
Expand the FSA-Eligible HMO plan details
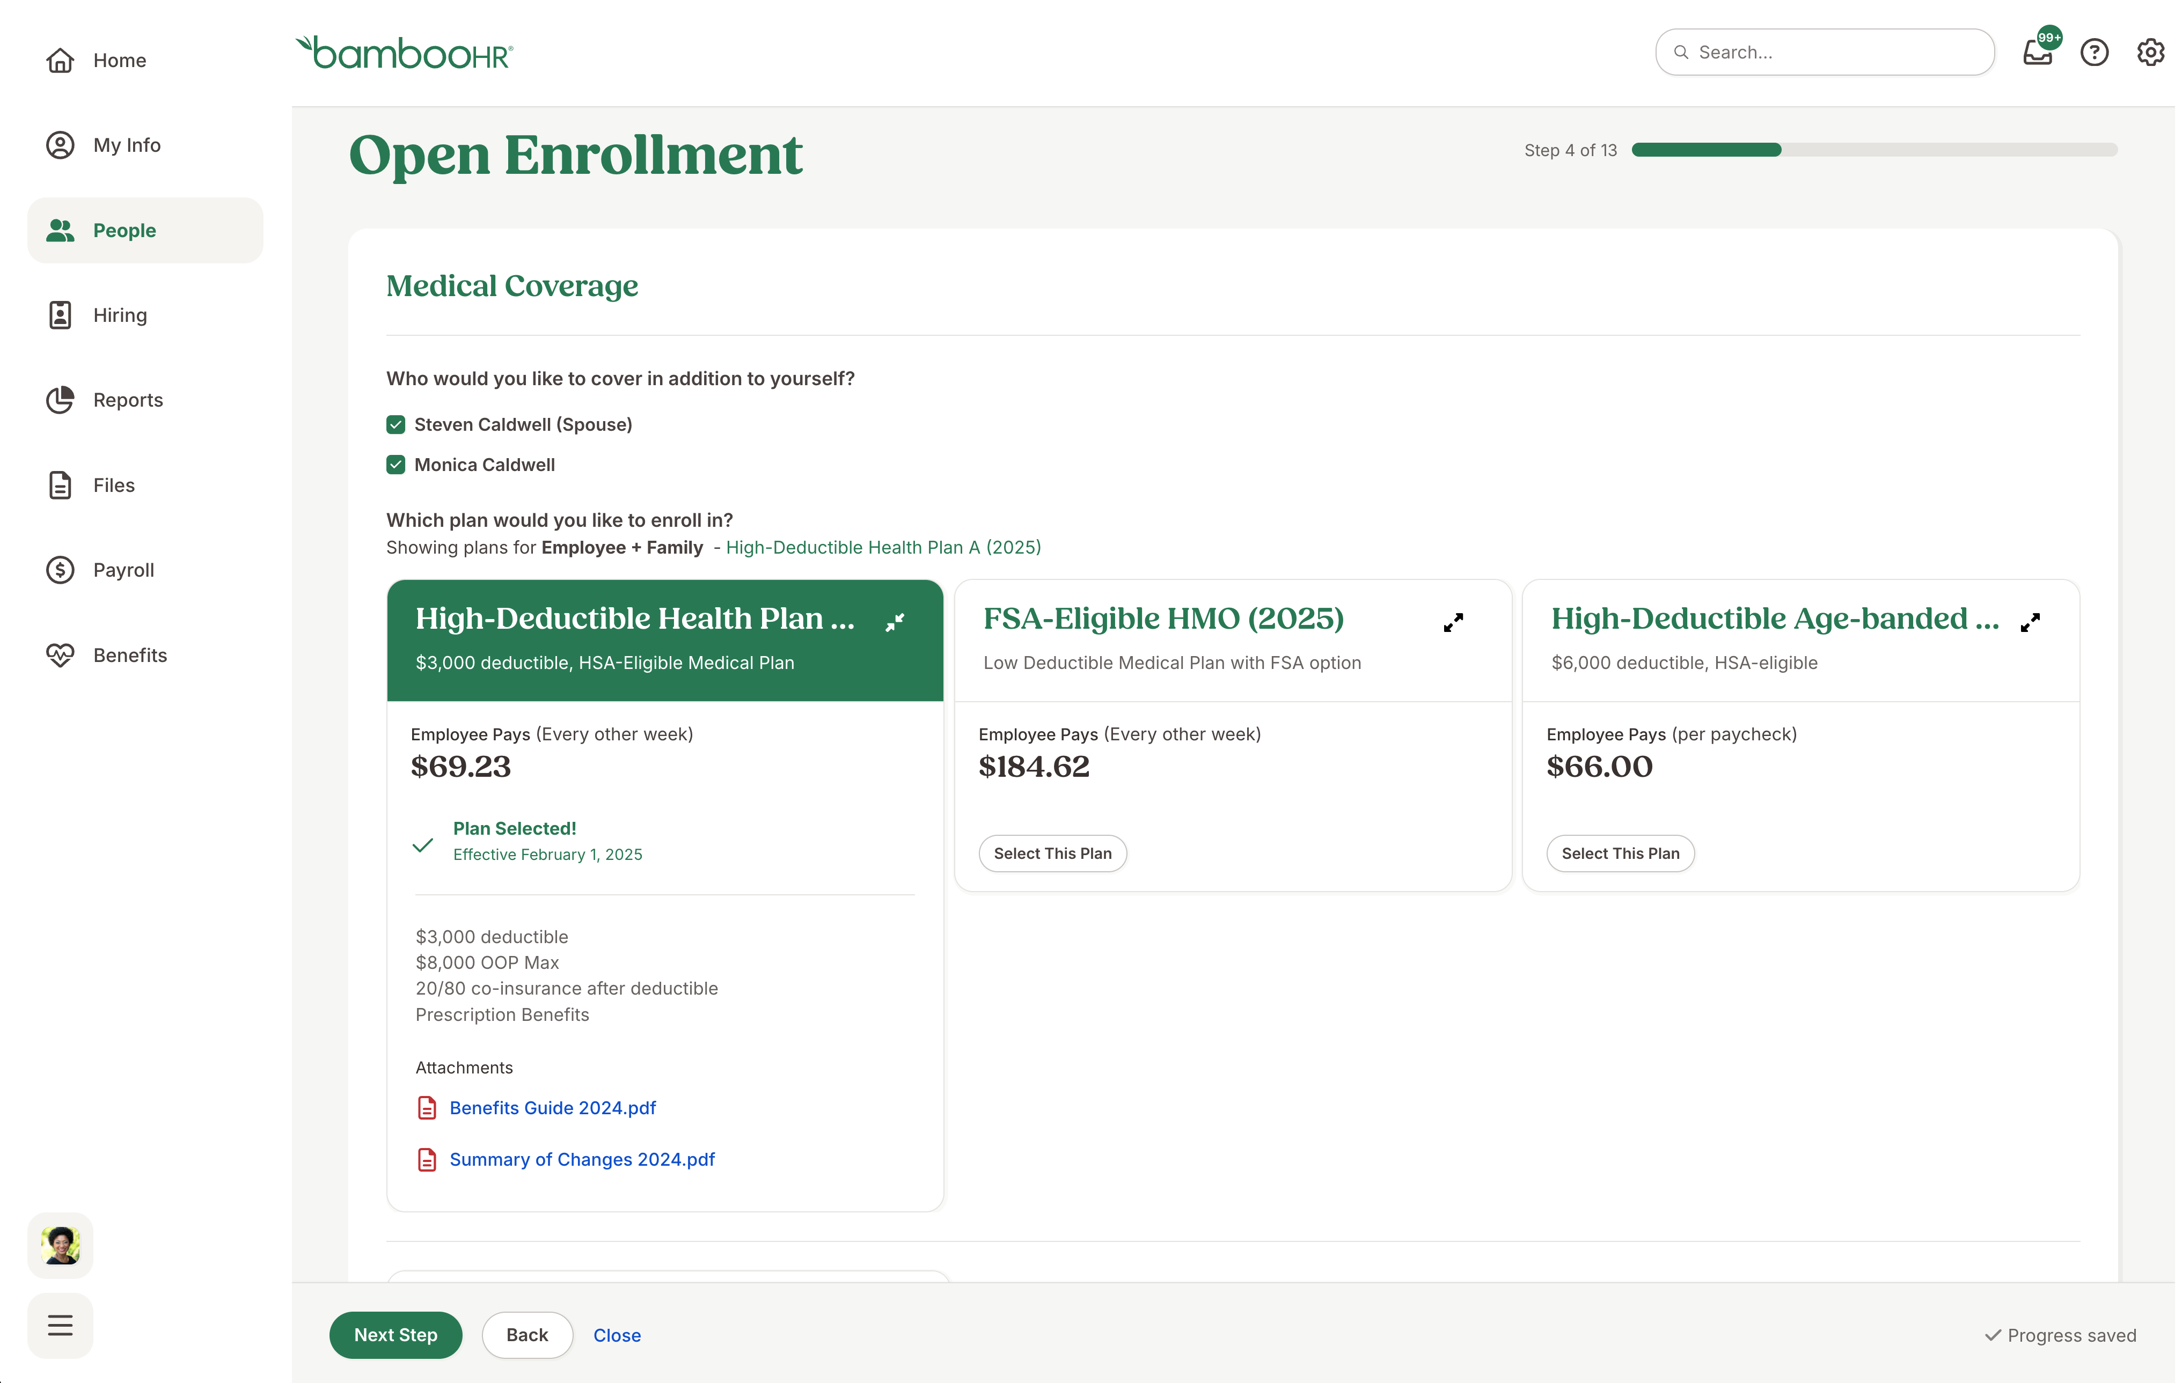pyautogui.click(x=1454, y=622)
